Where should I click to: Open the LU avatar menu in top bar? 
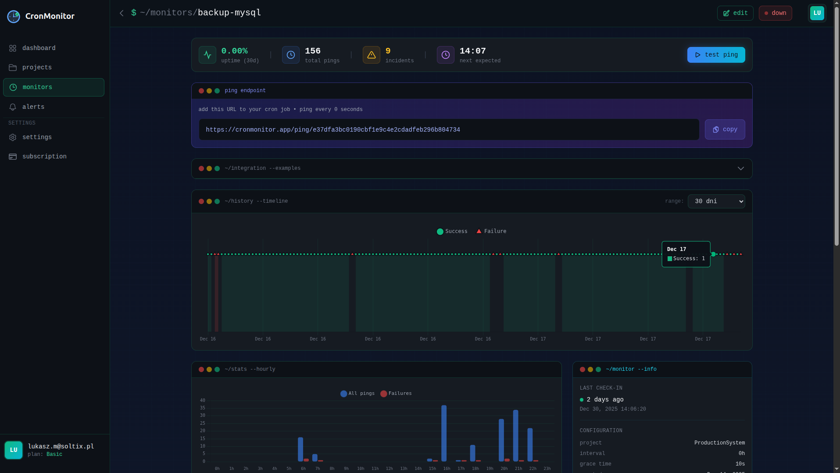tap(816, 13)
